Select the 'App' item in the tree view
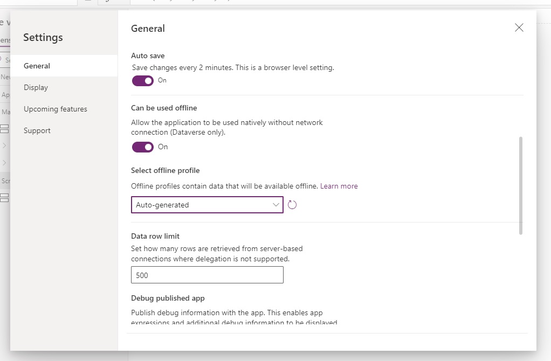The width and height of the screenshot is (551, 361). [5, 95]
